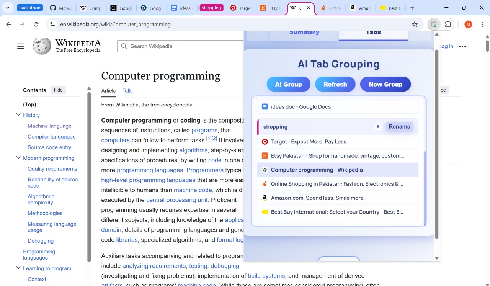The height and width of the screenshot is (286, 490).
Task: Switch to Summary tab in extension popup
Action: click(x=304, y=34)
